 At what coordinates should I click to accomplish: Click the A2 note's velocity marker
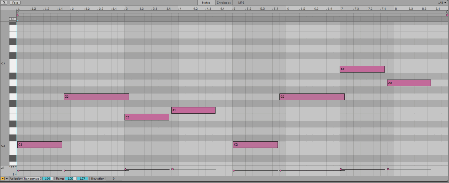(x=388, y=169)
